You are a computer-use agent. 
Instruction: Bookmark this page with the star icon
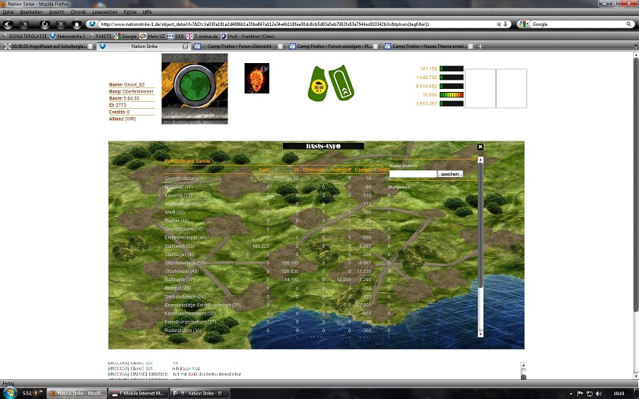499,24
